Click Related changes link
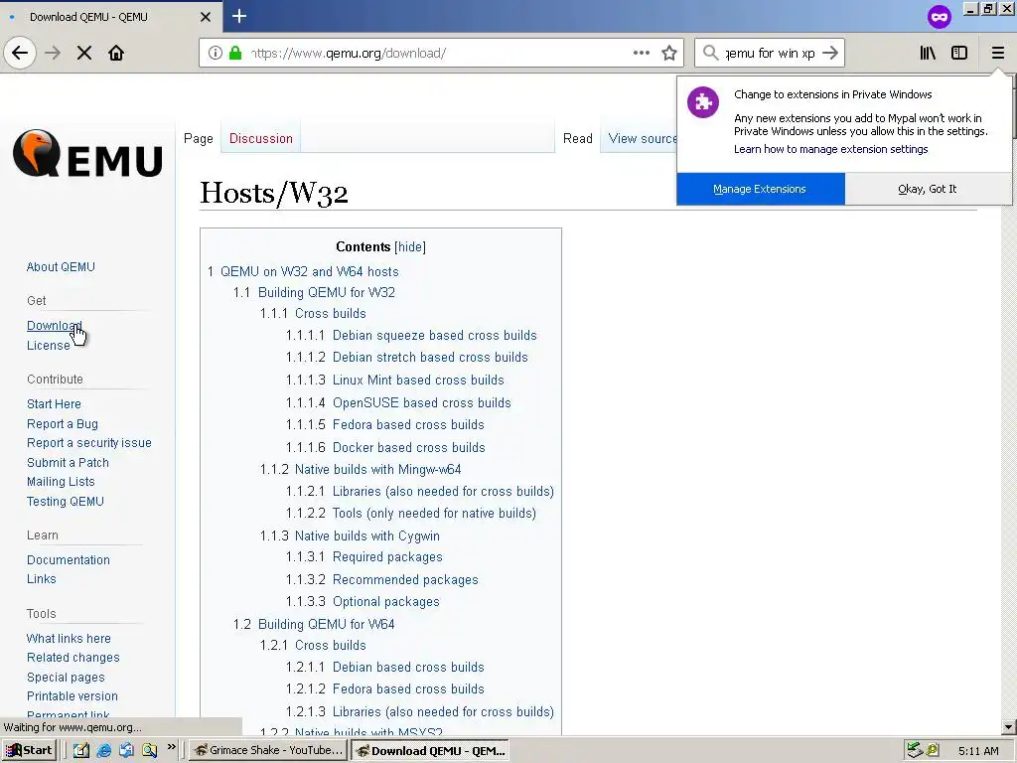 (73, 658)
